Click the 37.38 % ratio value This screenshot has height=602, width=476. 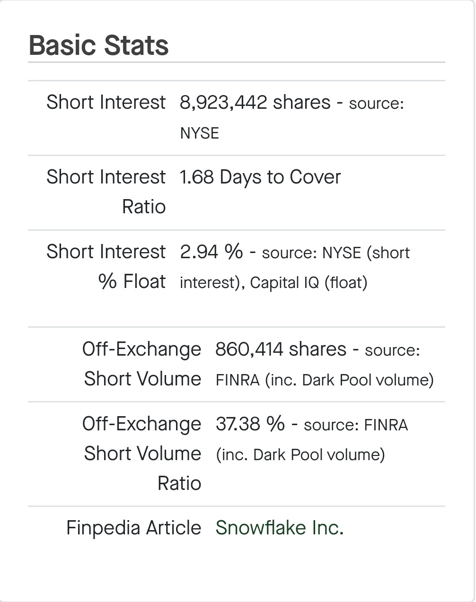(250, 424)
